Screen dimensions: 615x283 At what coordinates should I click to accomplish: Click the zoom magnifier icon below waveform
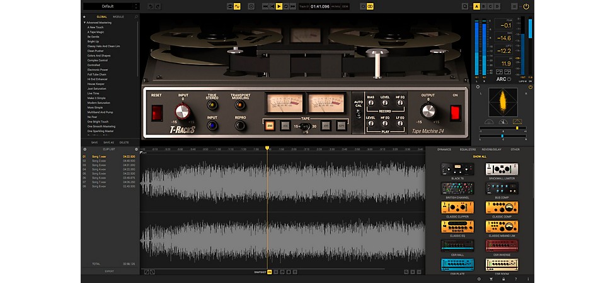pyautogui.click(x=406, y=272)
